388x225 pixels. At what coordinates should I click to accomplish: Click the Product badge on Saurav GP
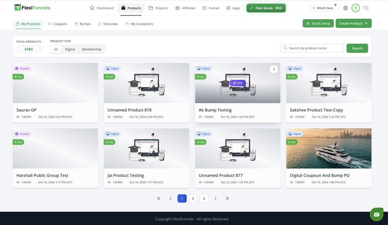pos(22,69)
